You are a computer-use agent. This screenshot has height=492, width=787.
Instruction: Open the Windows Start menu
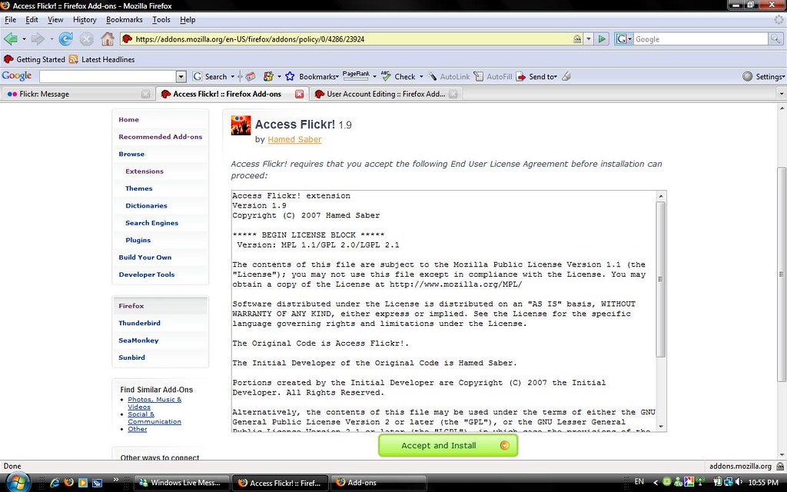tap(18, 483)
